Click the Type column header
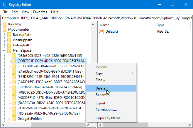The height and width of the screenshot is (128, 193). 173,25
